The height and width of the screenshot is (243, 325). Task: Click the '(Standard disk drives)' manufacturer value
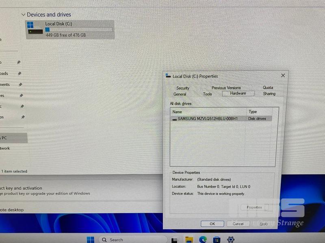coord(214,179)
